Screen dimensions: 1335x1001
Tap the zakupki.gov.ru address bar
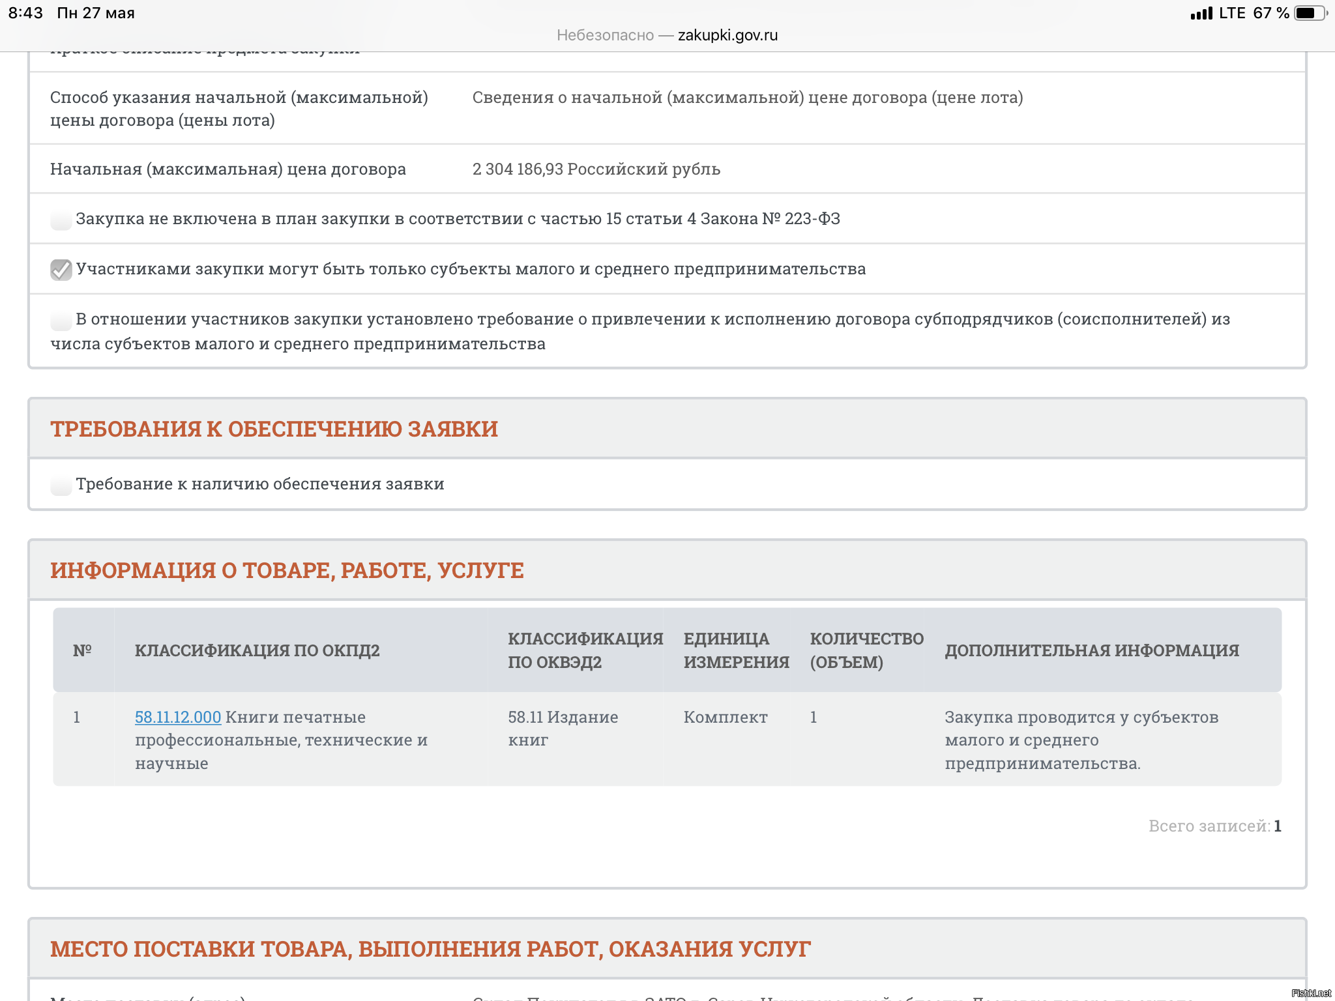point(727,35)
